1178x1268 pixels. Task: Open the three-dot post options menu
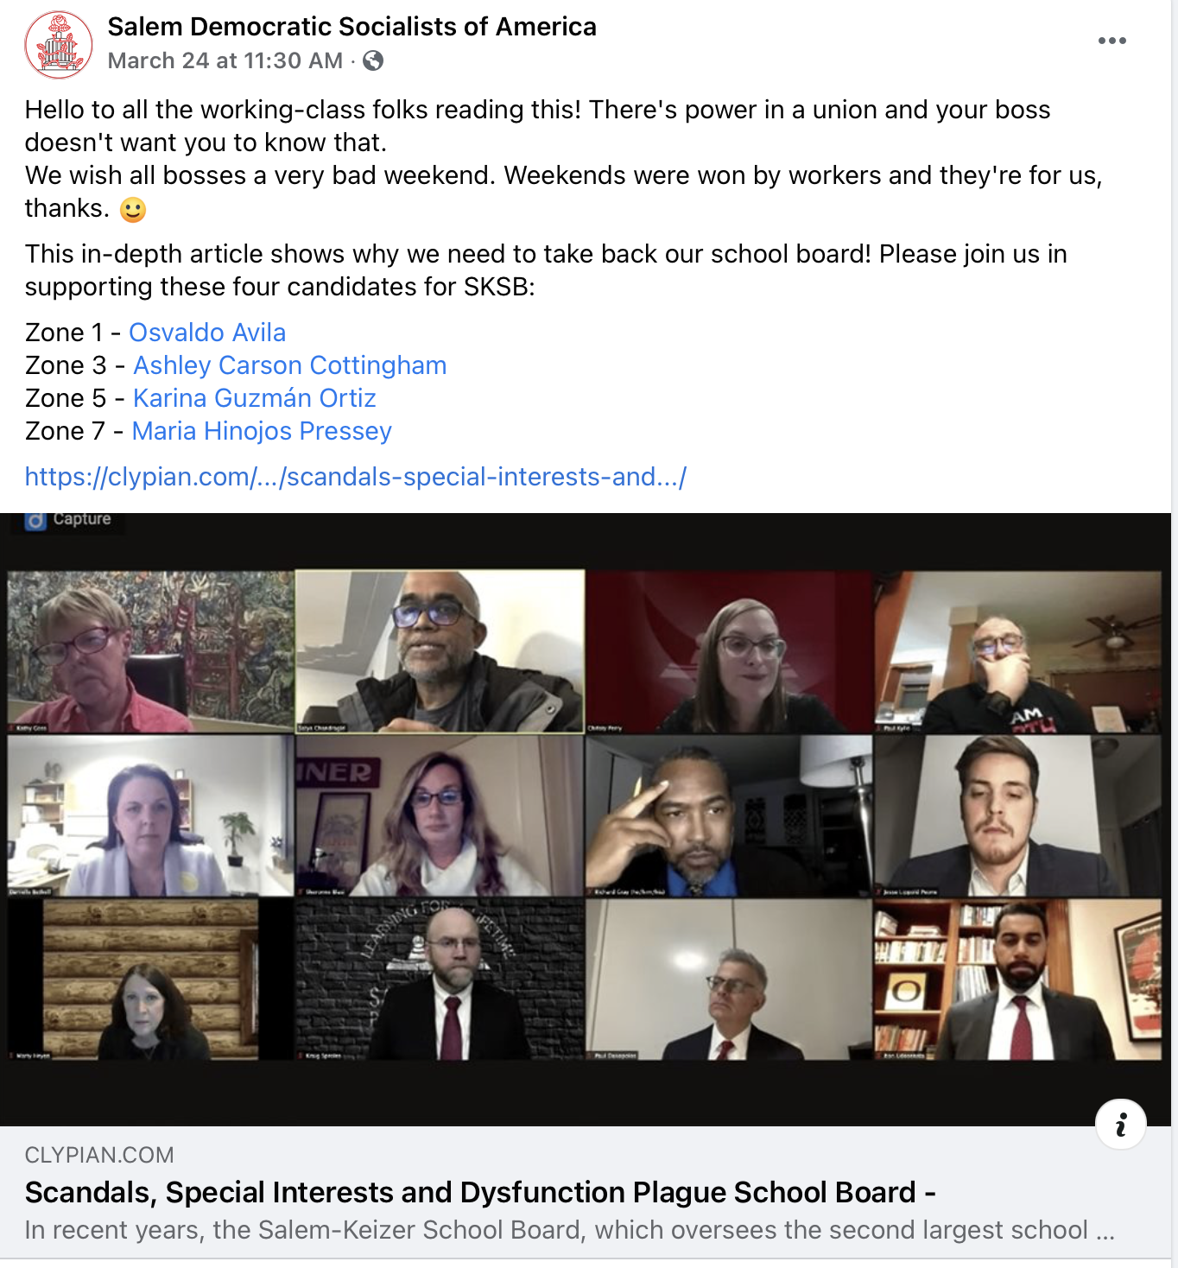coord(1111,41)
